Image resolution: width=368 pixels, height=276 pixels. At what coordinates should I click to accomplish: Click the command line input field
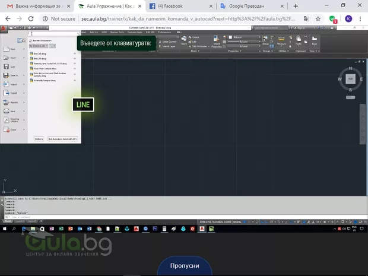(x=185, y=217)
